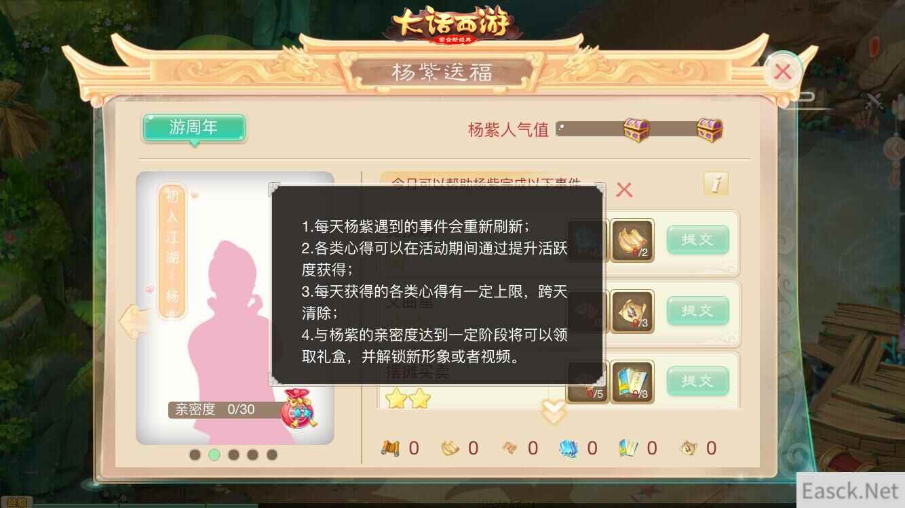
Task: Click the yellow info icon
Action: (x=716, y=184)
